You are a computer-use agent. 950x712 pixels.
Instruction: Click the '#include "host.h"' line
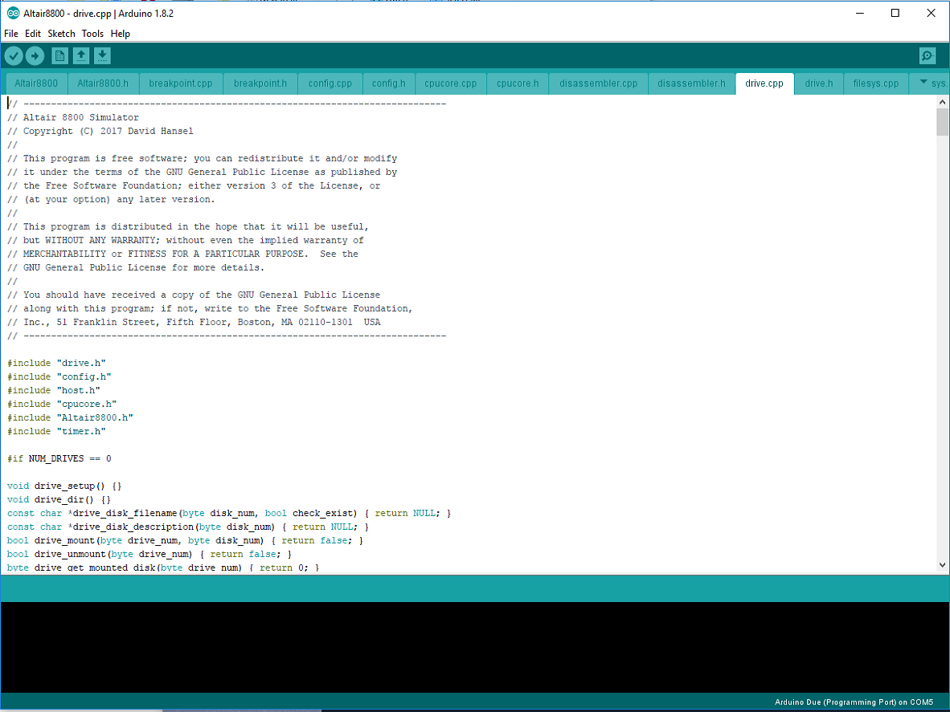tap(54, 391)
